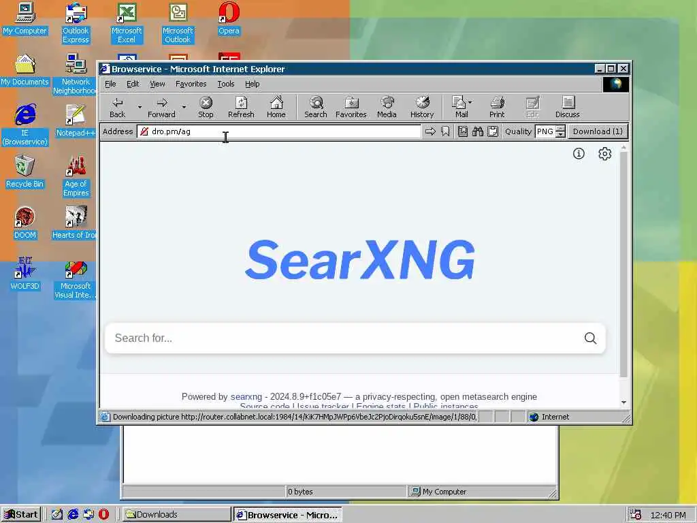Click the Quality PNG value field
The width and height of the screenshot is (697, 523).
click(545, 131)
